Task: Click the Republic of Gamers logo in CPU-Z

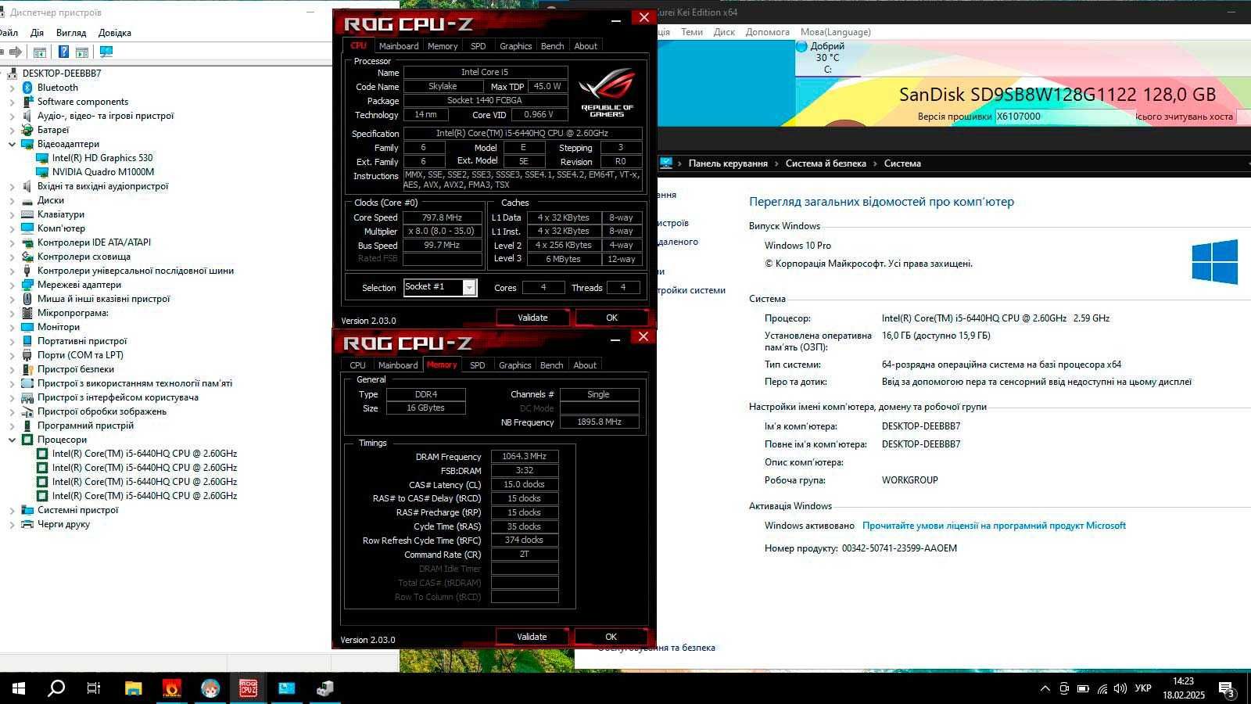Action: [x=607, y=92]
